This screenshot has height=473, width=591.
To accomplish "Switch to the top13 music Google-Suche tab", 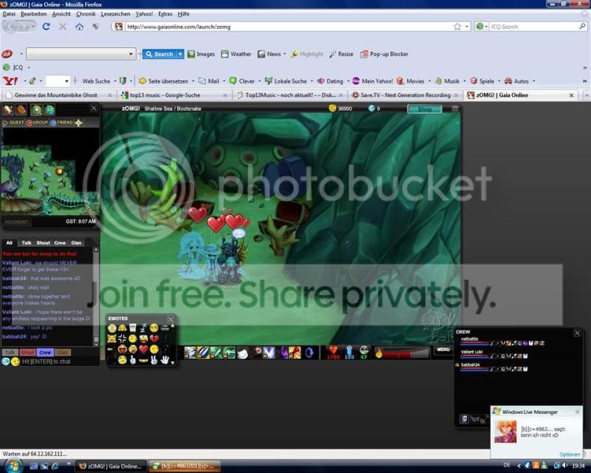I will [174, 95].
